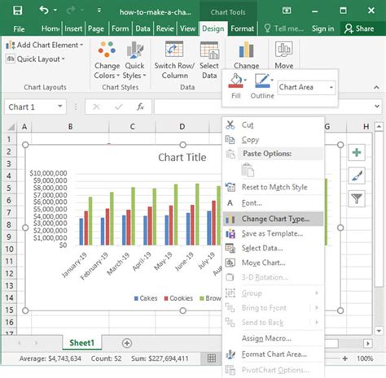Screen dimensions: 386x378
Task: Click the Tell me search box
Action: [283, 28]
